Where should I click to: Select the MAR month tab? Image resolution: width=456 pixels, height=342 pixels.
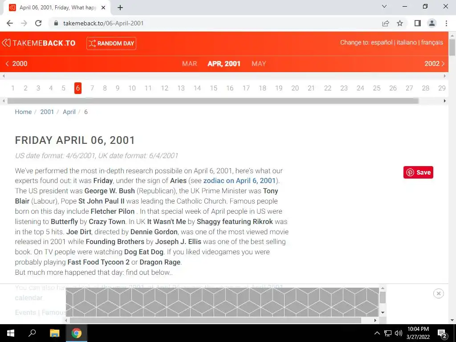tap(190, 64)
